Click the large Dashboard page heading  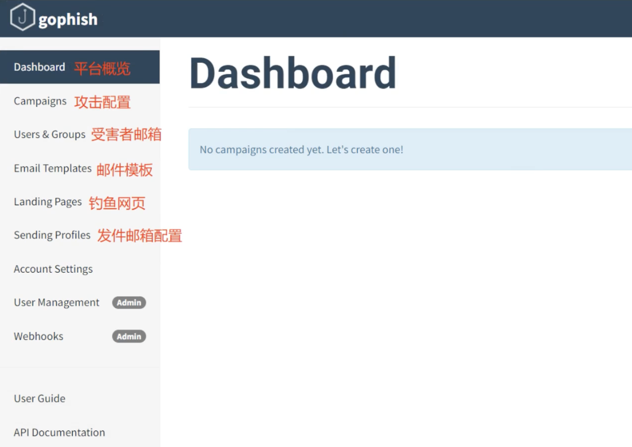coord(293,74)
